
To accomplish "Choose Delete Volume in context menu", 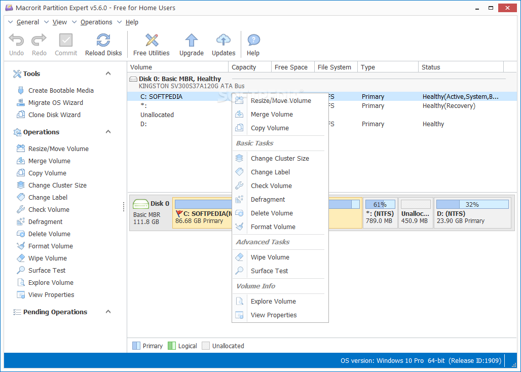I will pos(280,213).
